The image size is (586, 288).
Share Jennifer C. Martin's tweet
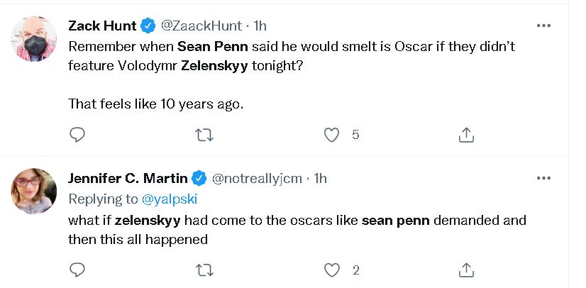[x=466, y=270]
